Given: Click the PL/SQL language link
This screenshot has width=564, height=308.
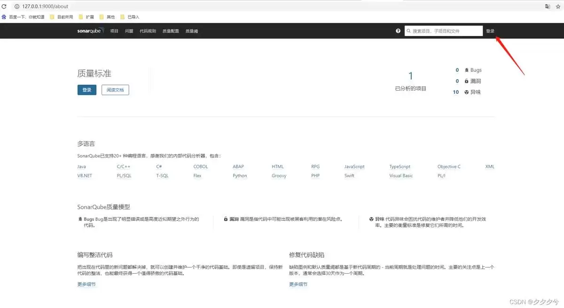Looking at the screenshot, I should (125, 176).
